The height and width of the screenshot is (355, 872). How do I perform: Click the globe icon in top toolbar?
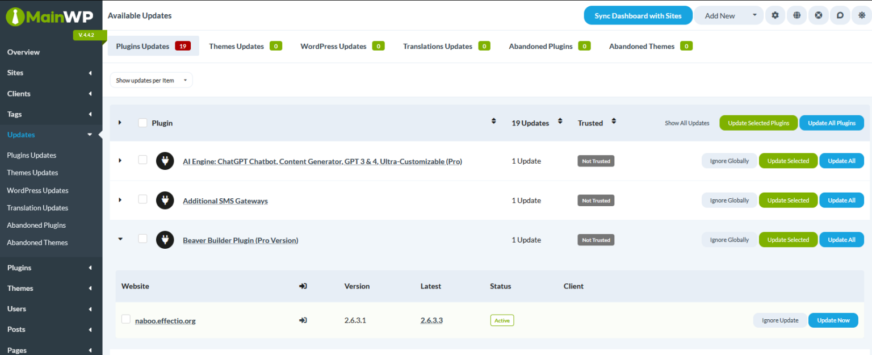(796, 15)
